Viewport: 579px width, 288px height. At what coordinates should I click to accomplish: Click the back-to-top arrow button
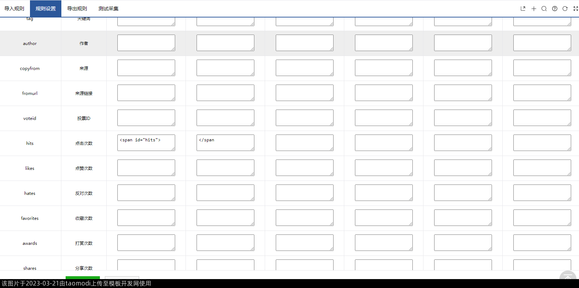point(568,277)
